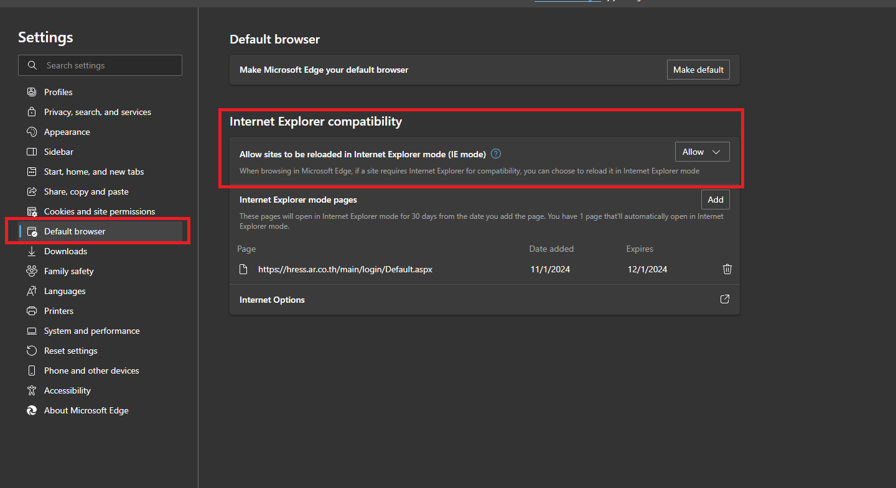
Task: Click the Cookies and site permissions icon
Action: point(32,211)
